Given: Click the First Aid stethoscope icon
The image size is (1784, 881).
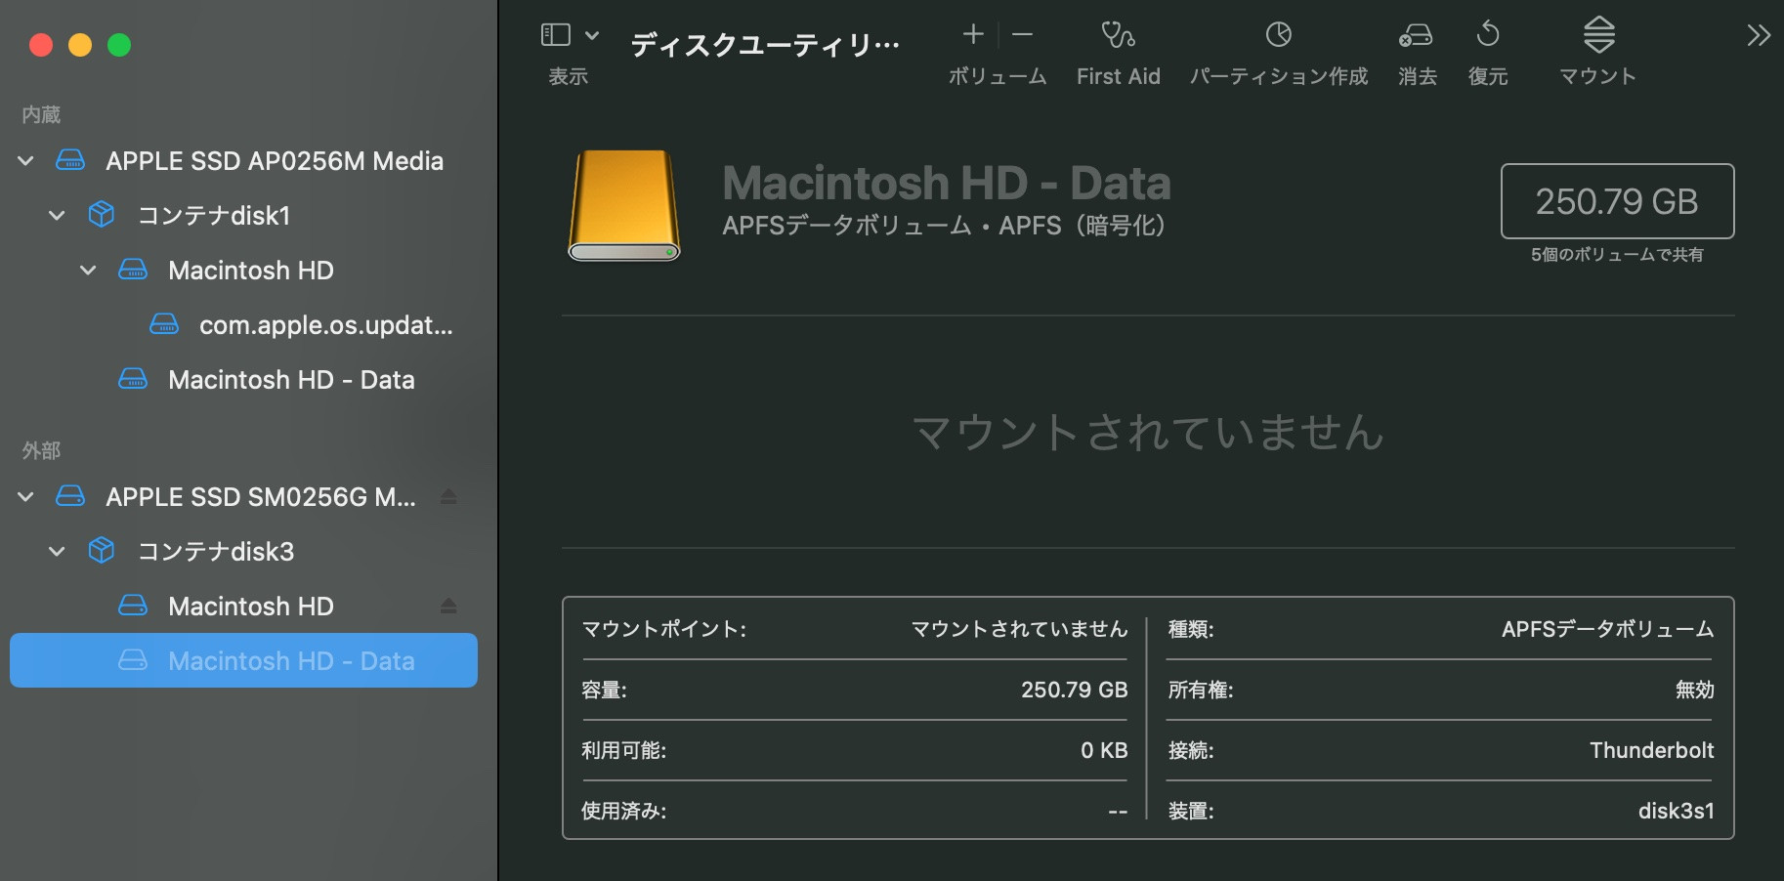Looking at the screenshot, I should pyautogui.click(x=1118, y=36).
